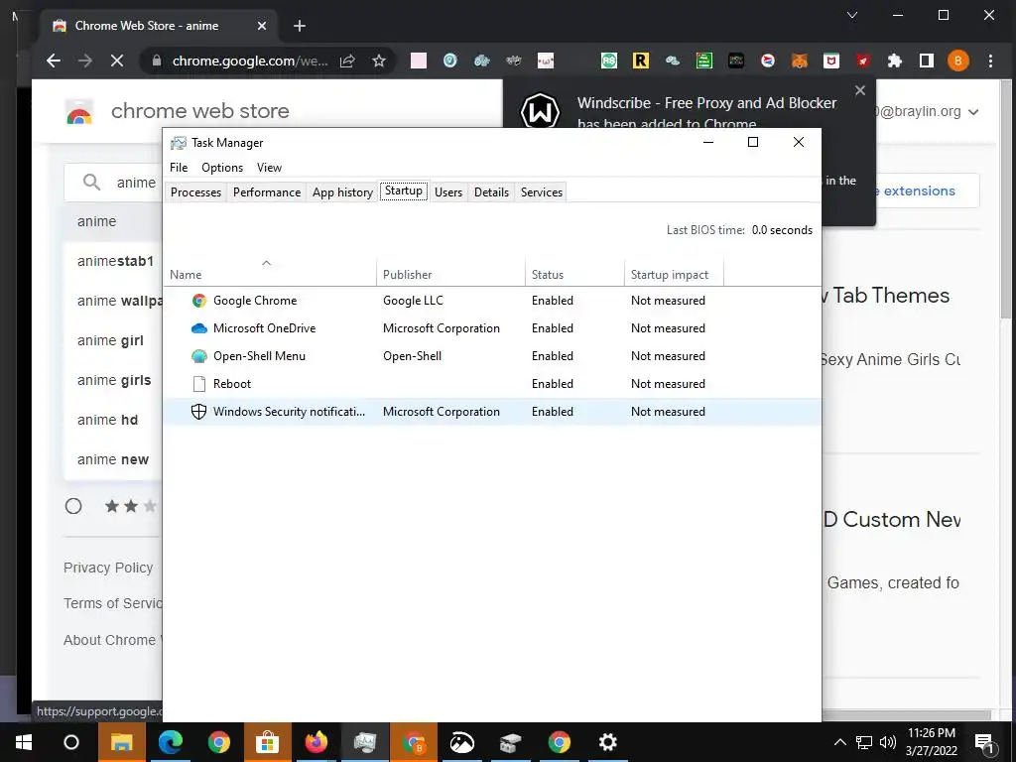Switch to the Processes tab
Image resolution: width=1016 pixels, height=762 pixels.
[x=195, y=192]
